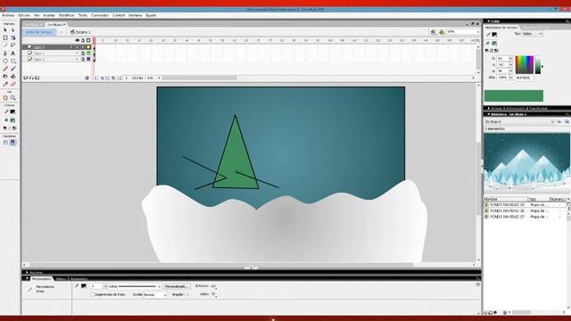Click the toolbox green fill color swatch
The image size is (571, 321).
tap(12, 120)
